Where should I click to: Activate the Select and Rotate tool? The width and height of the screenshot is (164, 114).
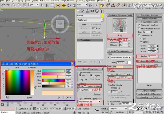click(69, 5)
